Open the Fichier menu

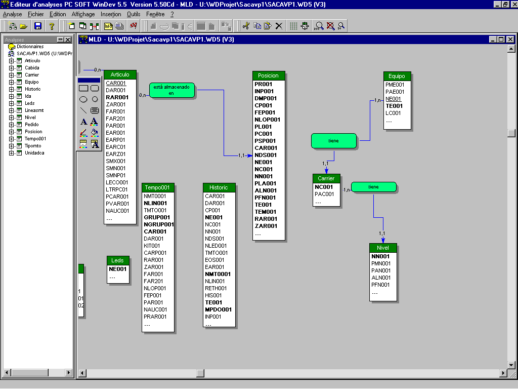[x=36, y=14]
